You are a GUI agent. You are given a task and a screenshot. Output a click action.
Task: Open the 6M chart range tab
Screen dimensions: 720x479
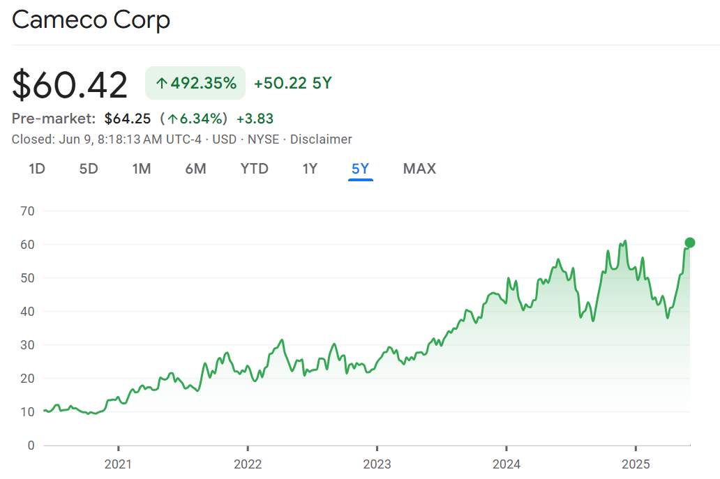pos(195,169)
